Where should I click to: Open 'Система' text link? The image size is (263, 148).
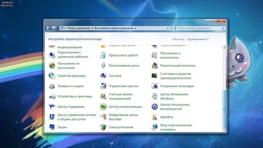coord(115,76)
